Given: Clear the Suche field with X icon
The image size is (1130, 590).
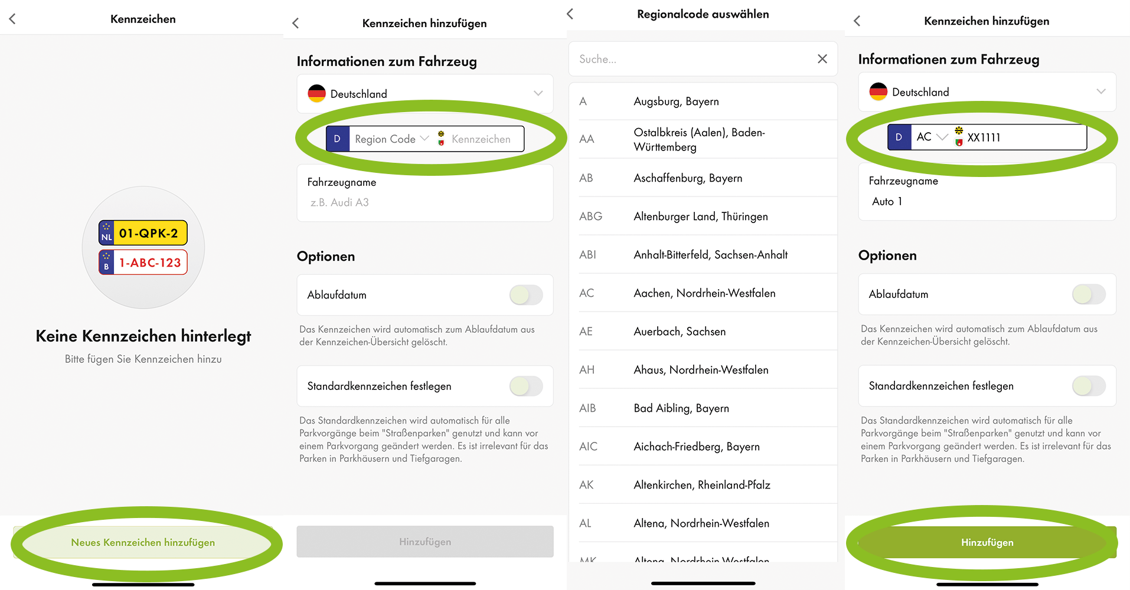Looking at the screenshot, I should [822, 59].
